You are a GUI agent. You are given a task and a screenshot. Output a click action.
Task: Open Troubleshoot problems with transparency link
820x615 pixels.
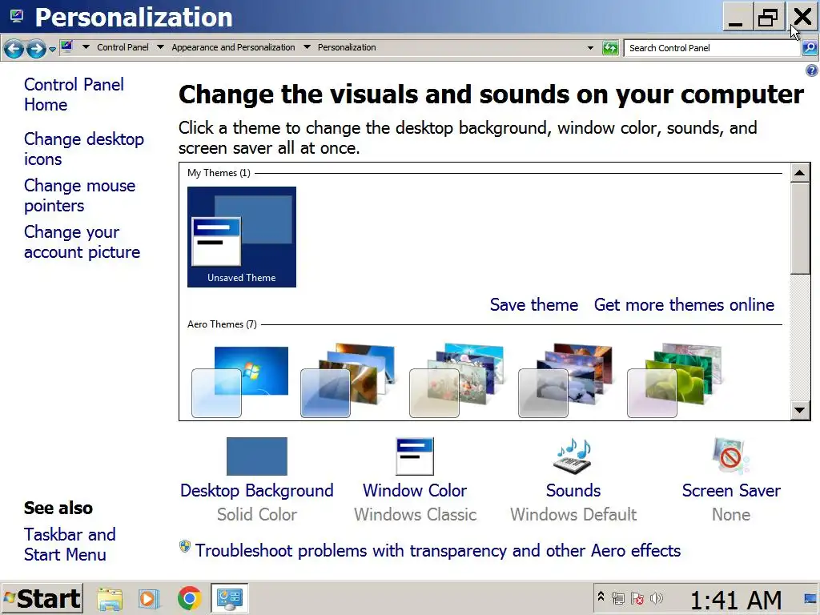438,551
